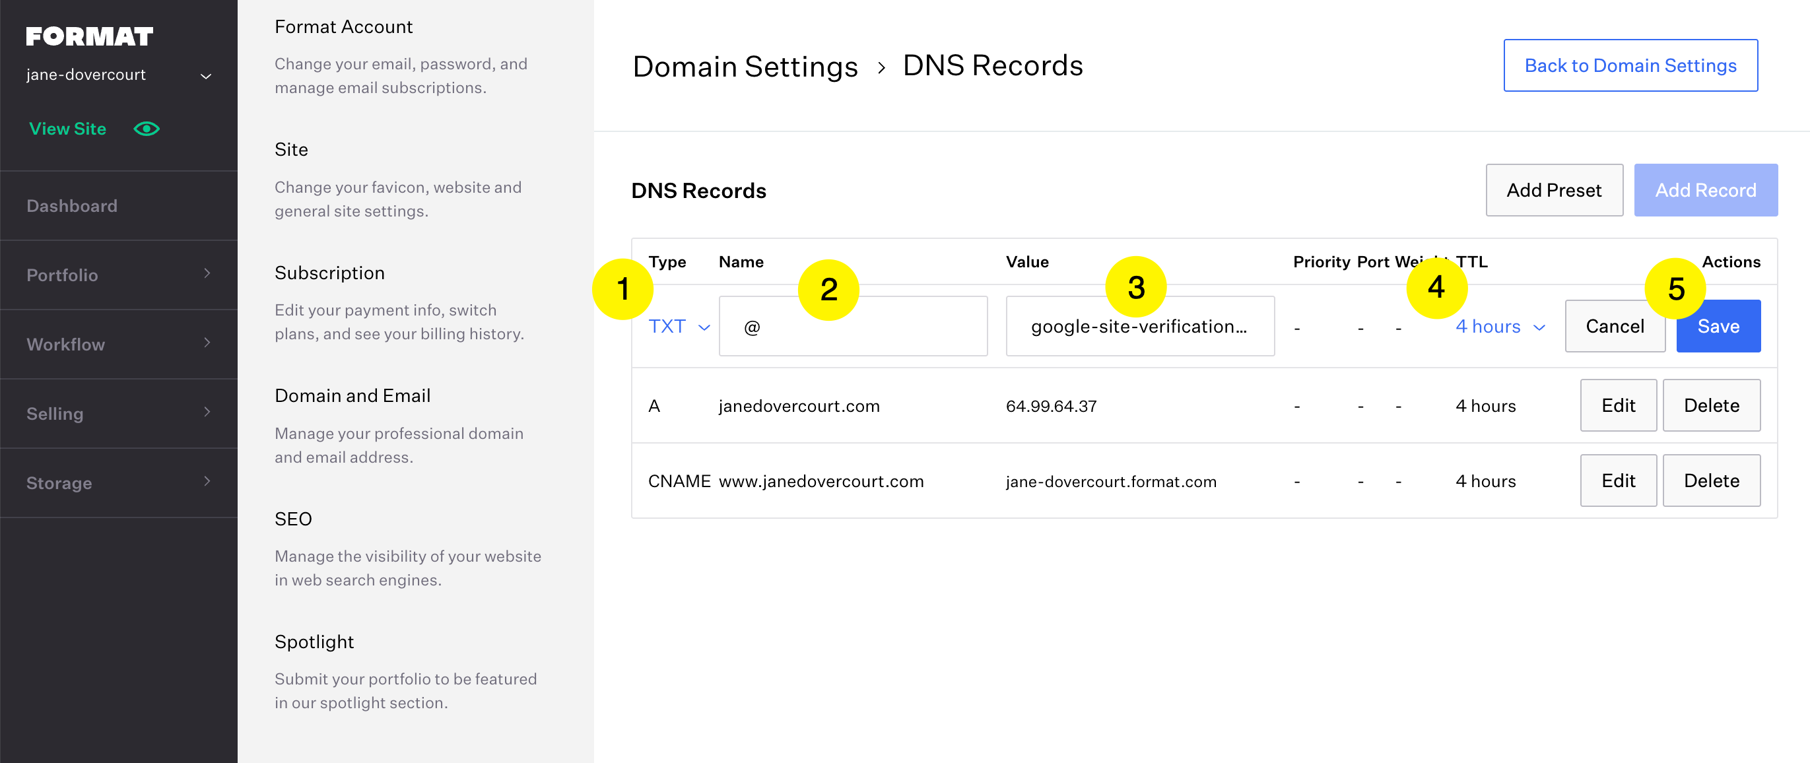Edit the A record for janedovercourt.com
The height and width of the screenshot is (763, 1810).
click(1617, 405)
